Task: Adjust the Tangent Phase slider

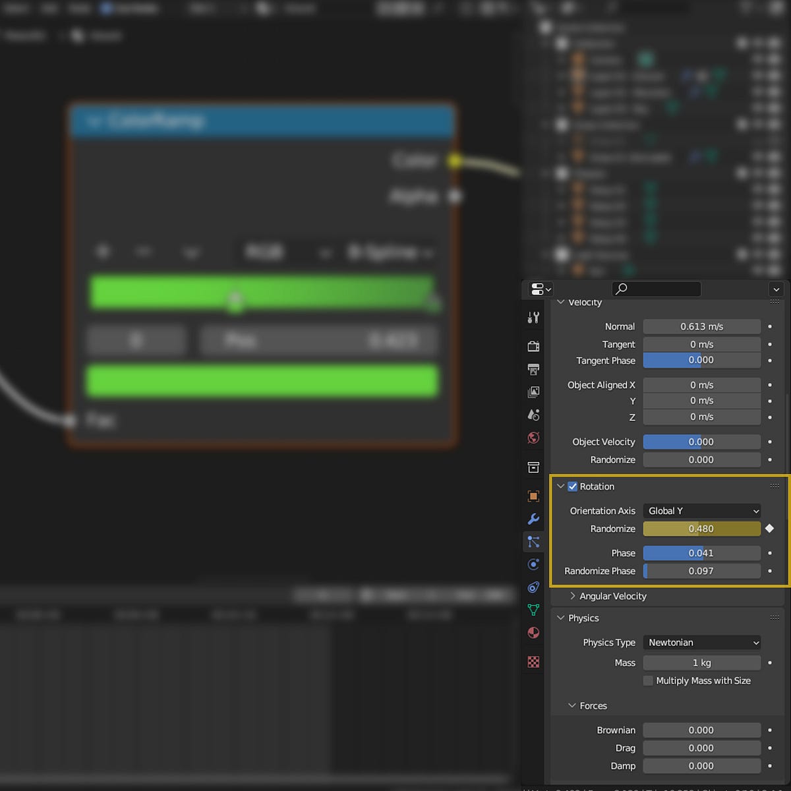Action: (701, 360)
